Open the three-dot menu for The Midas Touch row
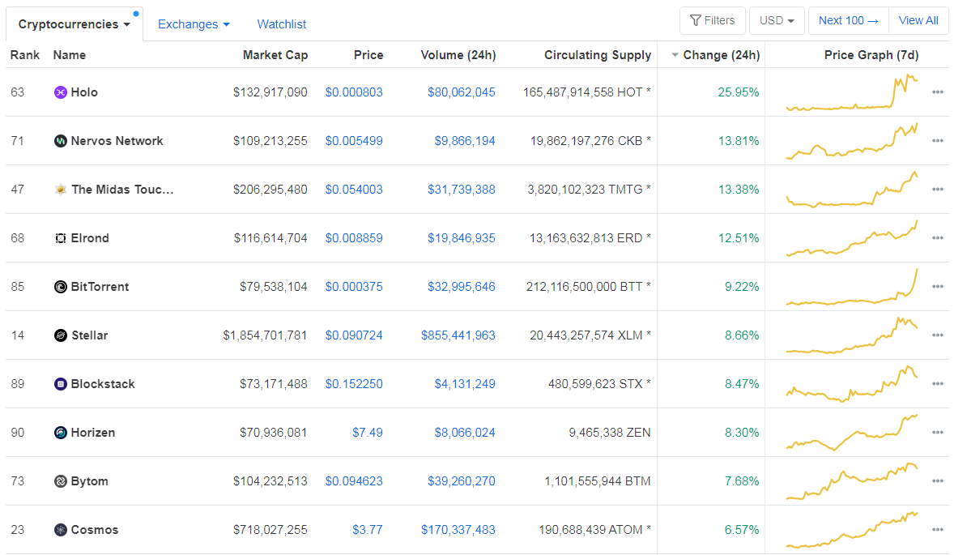The image size is (967, 555). point(937,190)
